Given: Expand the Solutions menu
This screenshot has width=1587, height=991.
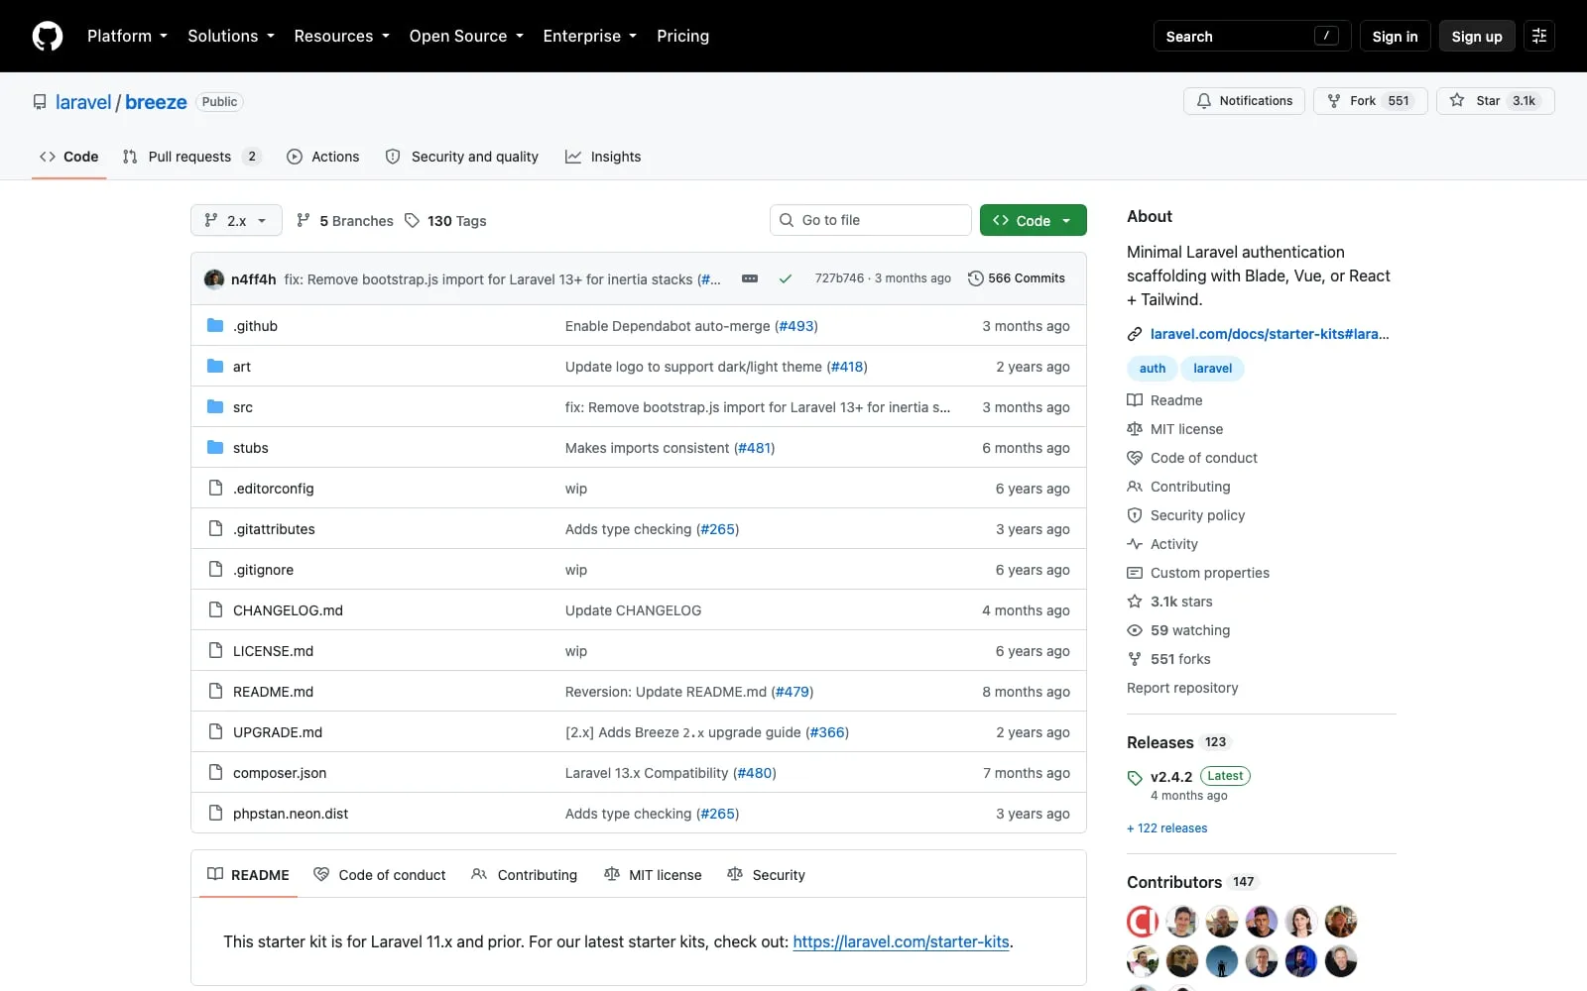Looking at the screenshot, I should pyautogui.click(x=231, y=36).
